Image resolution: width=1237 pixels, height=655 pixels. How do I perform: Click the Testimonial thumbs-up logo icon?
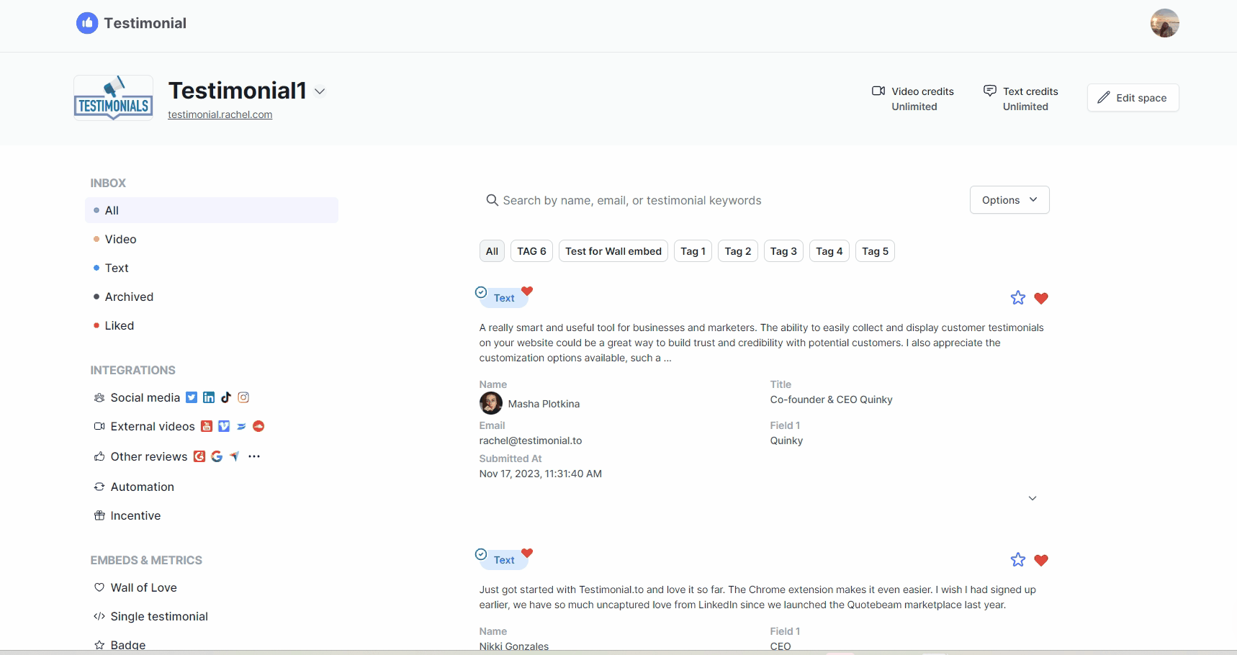[87, 23]
